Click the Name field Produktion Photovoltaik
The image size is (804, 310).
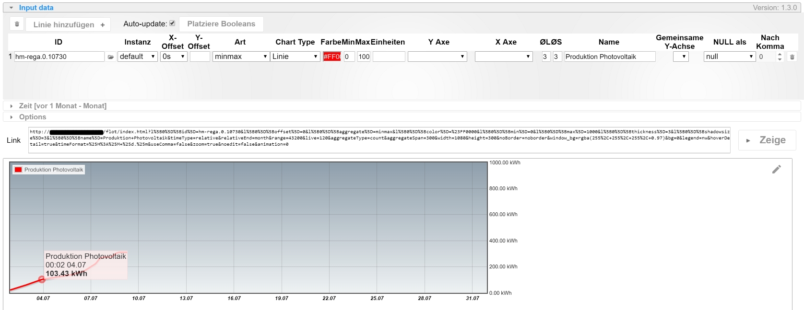[610, 57]
